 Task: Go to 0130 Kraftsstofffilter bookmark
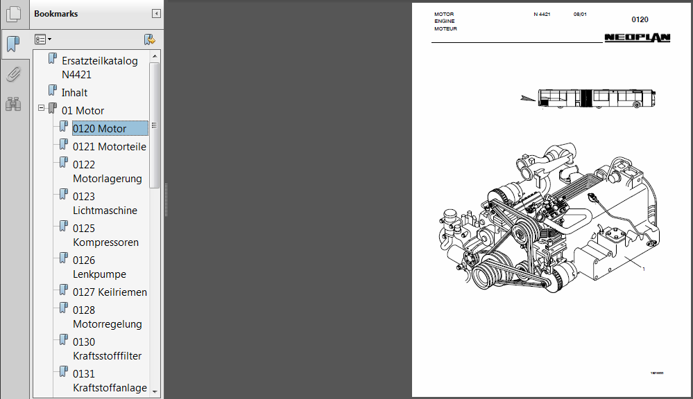pos(107,348)
